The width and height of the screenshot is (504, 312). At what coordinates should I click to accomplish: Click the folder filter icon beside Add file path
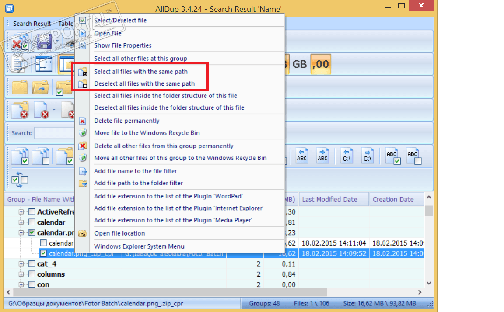83,183
